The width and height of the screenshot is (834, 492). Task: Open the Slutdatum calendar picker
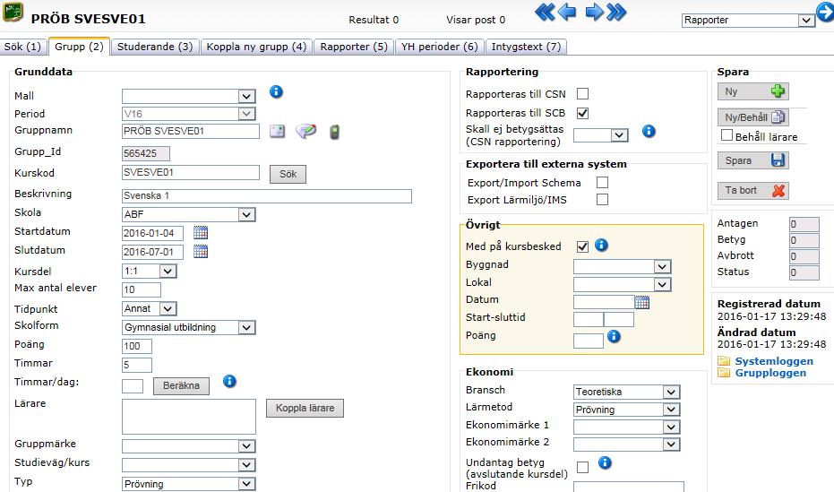(201, 251)
